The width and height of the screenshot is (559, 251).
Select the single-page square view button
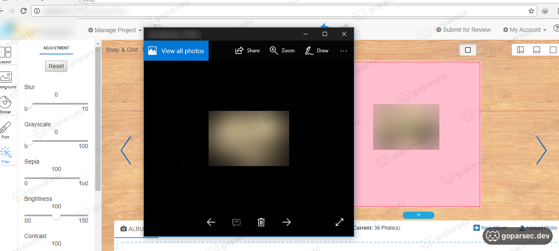pyautogui.click(x=468, y=50)
